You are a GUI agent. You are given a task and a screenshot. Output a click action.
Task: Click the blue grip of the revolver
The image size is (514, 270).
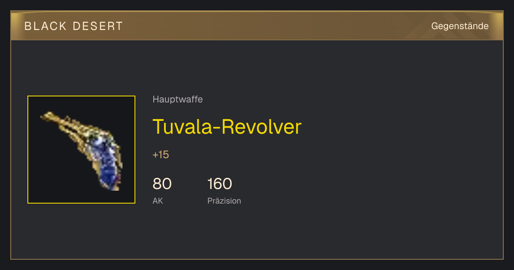(x=105, y=165)
